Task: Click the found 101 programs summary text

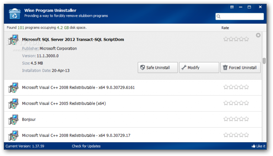Action: (47, 28)
